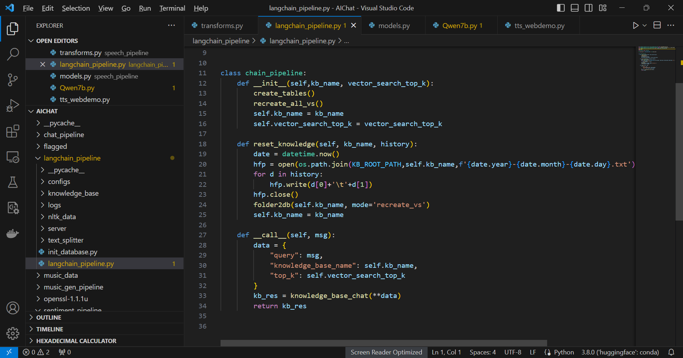Click the ports forwarded indicator in status bar
The image size is (683, 358).
(x=65, y=352)
